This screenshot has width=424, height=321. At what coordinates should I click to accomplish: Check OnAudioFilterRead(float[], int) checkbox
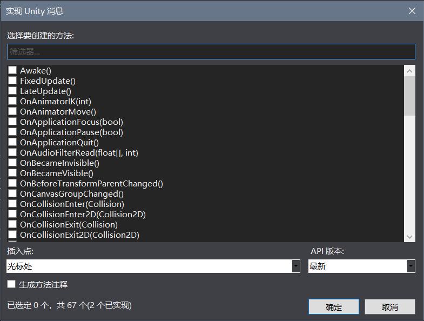[x=12, y=152]
